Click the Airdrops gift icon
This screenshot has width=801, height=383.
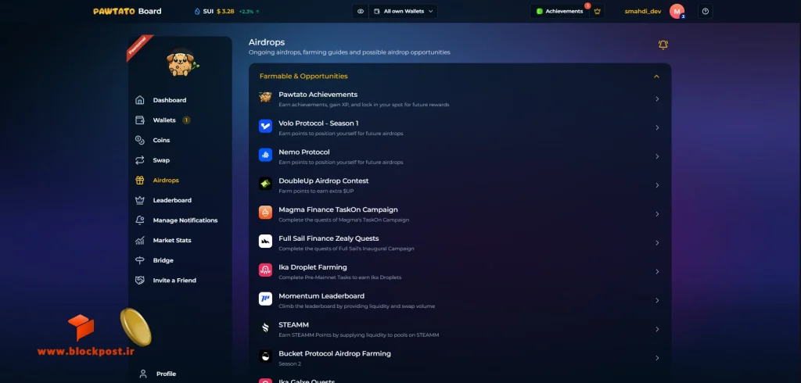139,181
